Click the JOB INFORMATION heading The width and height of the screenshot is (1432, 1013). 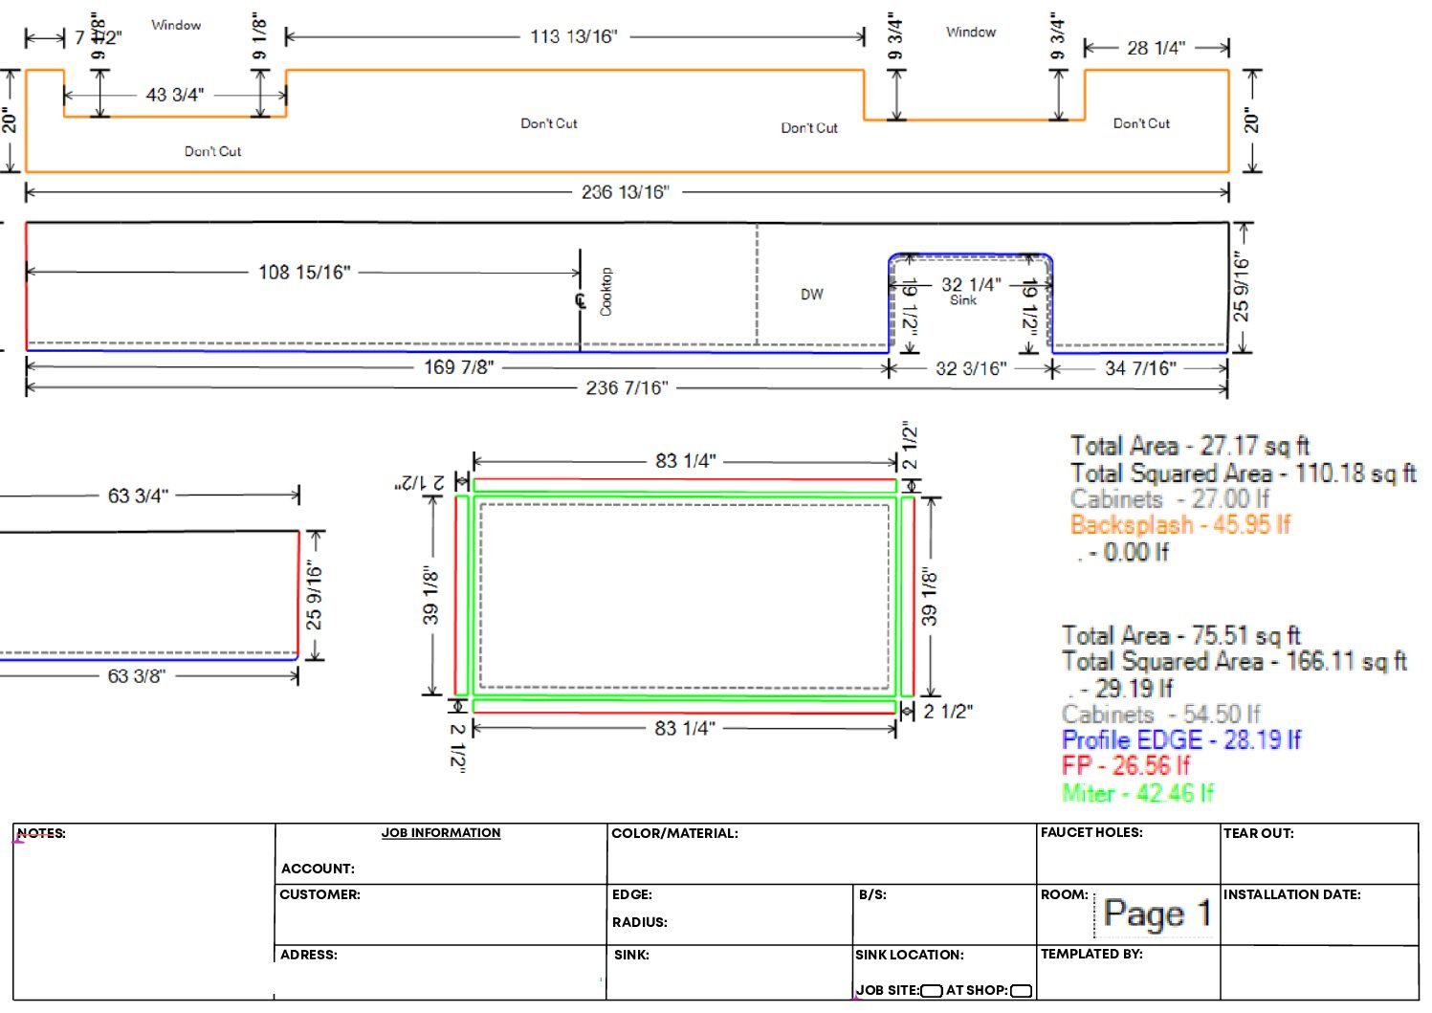click(441, 833)
